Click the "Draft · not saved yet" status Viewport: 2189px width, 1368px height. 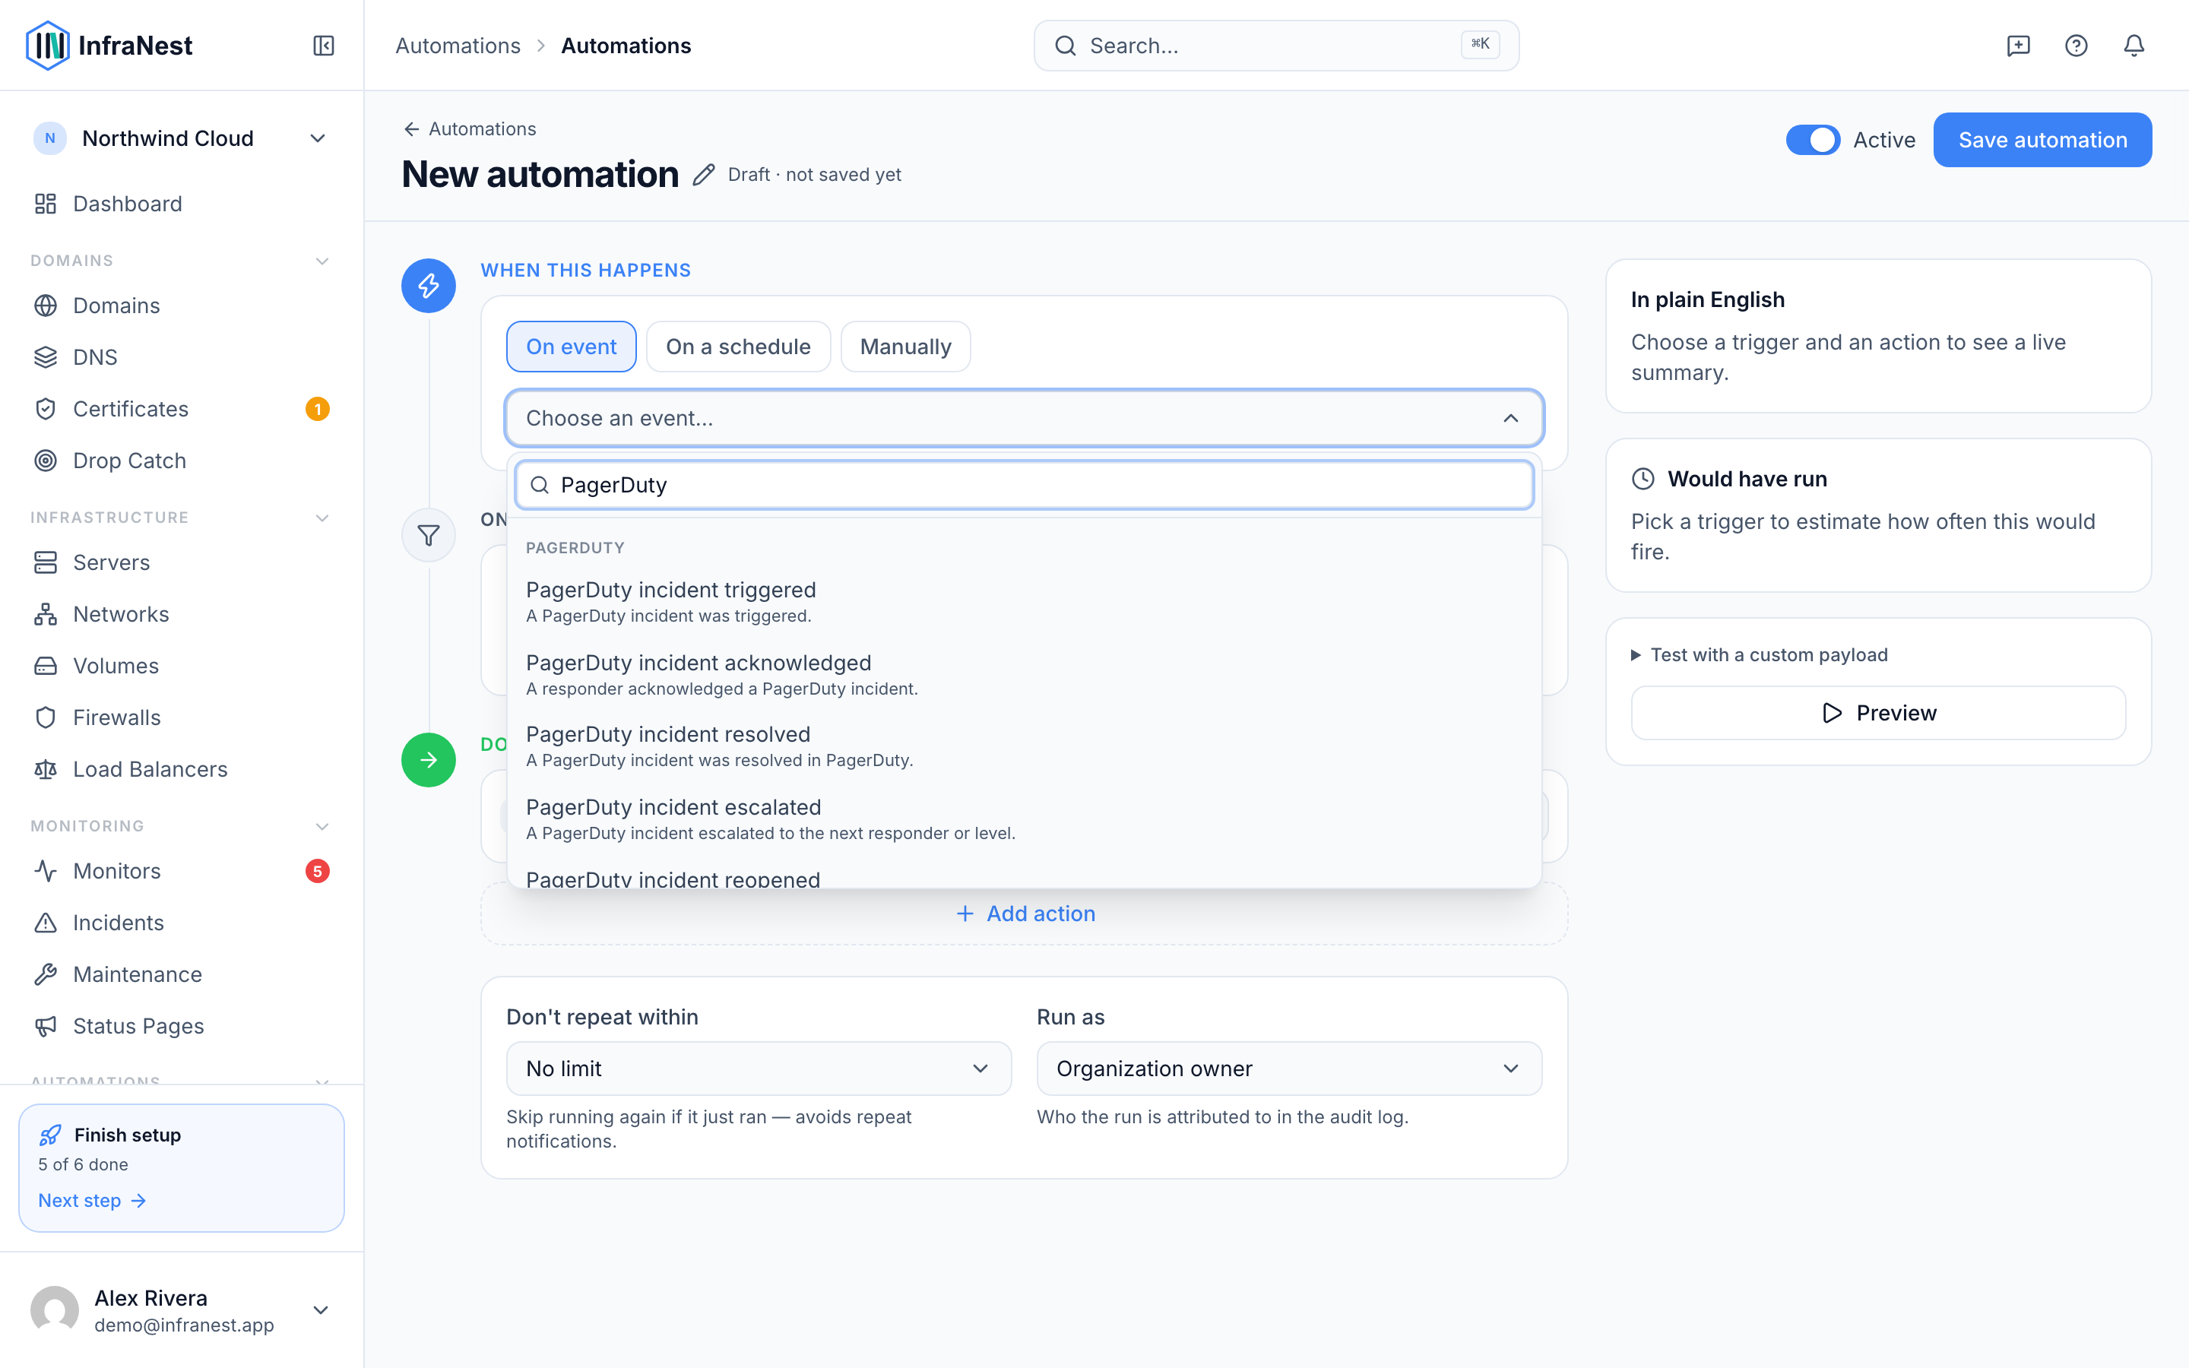pyautogui.click(x=814, y=175)
